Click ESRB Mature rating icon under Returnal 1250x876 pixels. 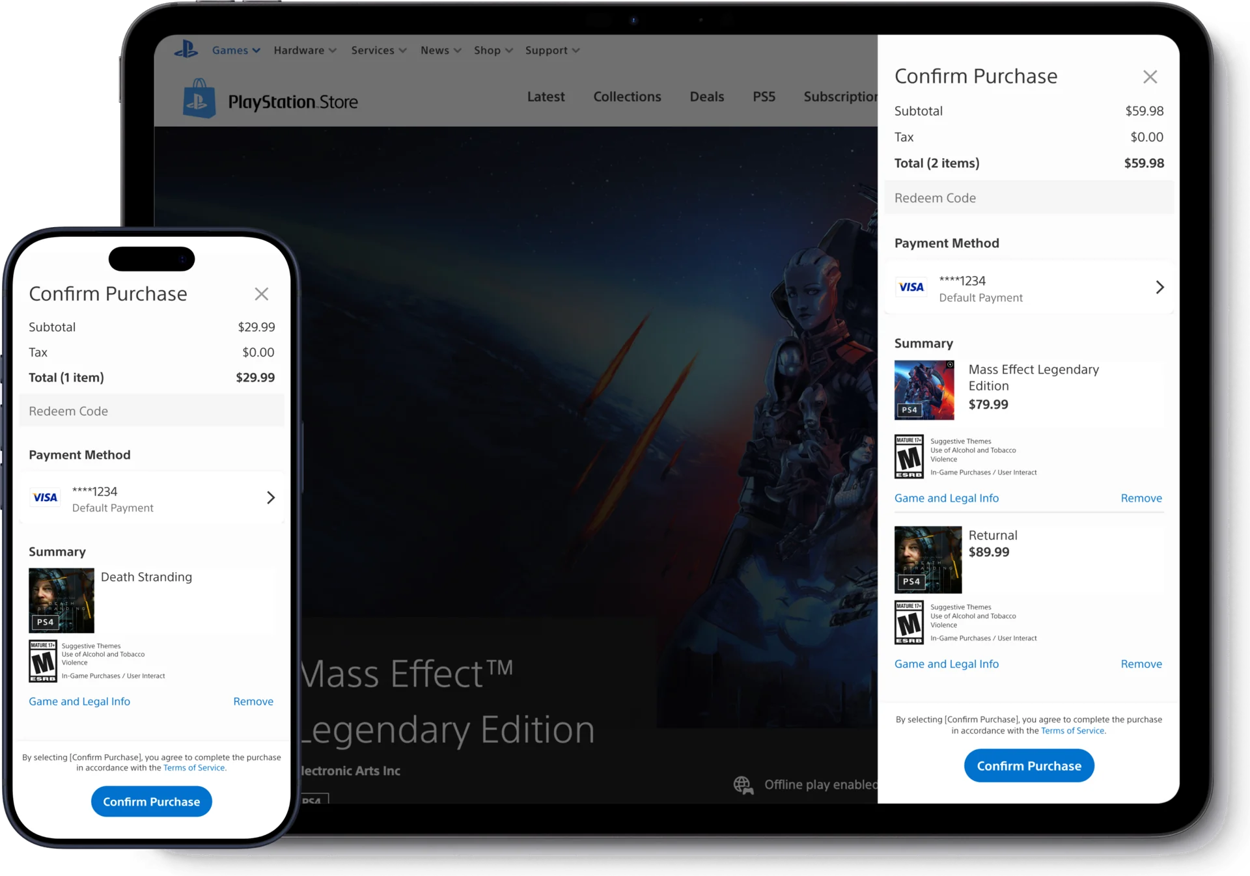point(909,623)
